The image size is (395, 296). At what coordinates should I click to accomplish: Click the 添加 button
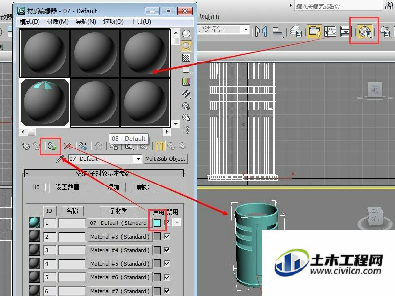tap(114, 187)
